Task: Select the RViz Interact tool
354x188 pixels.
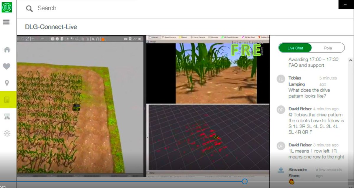Action: [x=154, y=37]
